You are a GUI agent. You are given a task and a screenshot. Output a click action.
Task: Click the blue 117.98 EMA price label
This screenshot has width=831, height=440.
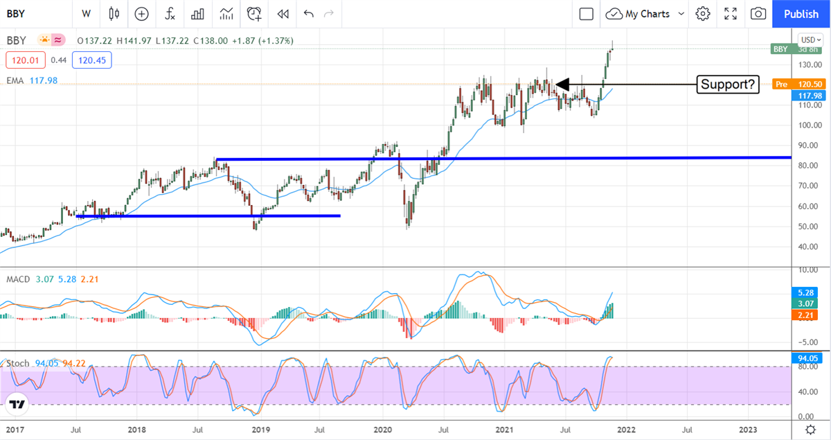pyautogui.click(x=810, y=95)
